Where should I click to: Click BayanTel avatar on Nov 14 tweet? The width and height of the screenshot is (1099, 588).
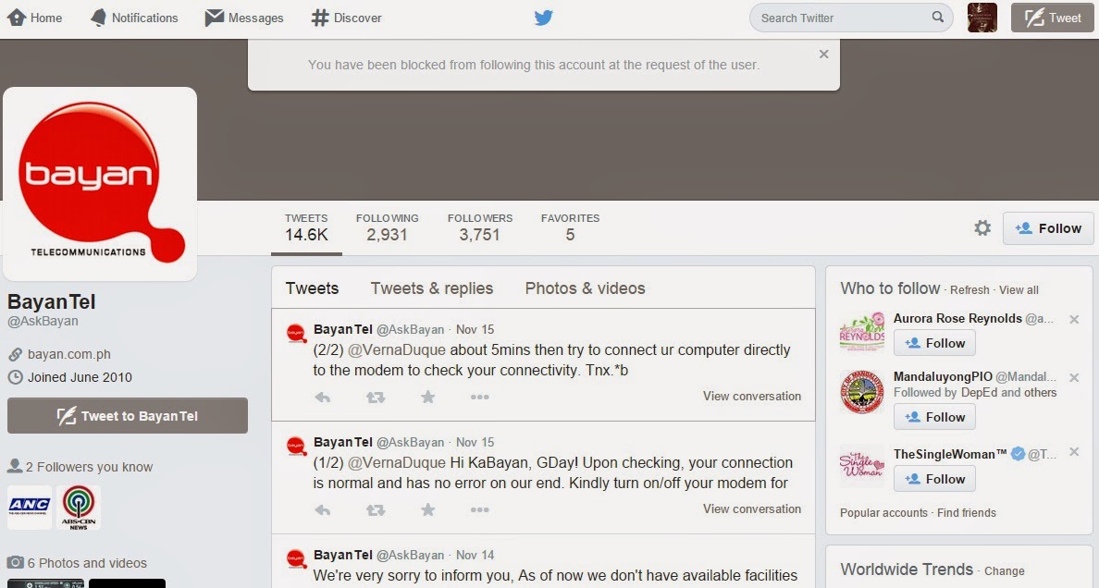(x=296, y=558)
